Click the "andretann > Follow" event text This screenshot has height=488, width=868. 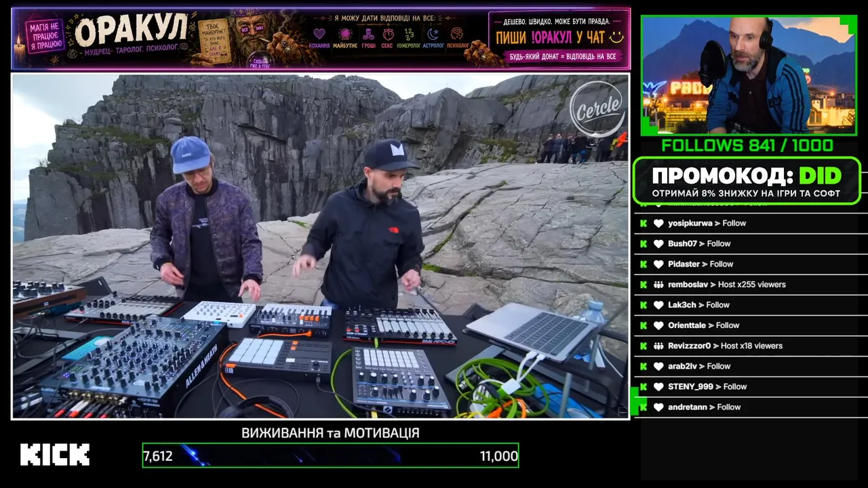click(704, 407)
